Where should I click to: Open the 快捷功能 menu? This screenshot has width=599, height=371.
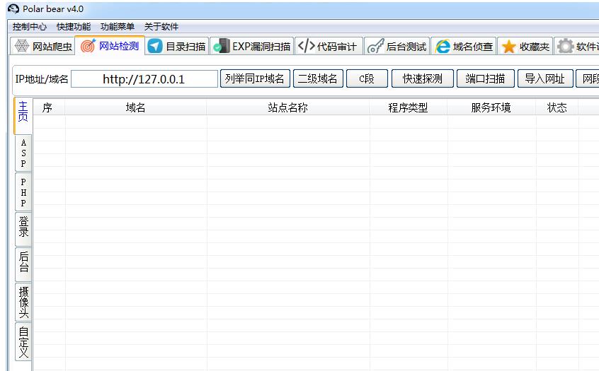74,27
